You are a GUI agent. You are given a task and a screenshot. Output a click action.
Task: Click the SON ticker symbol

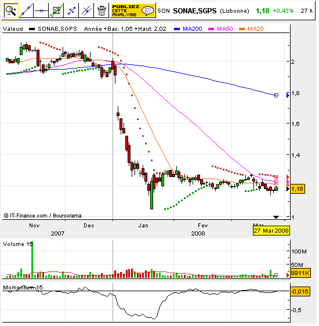[x=164, y=11]
